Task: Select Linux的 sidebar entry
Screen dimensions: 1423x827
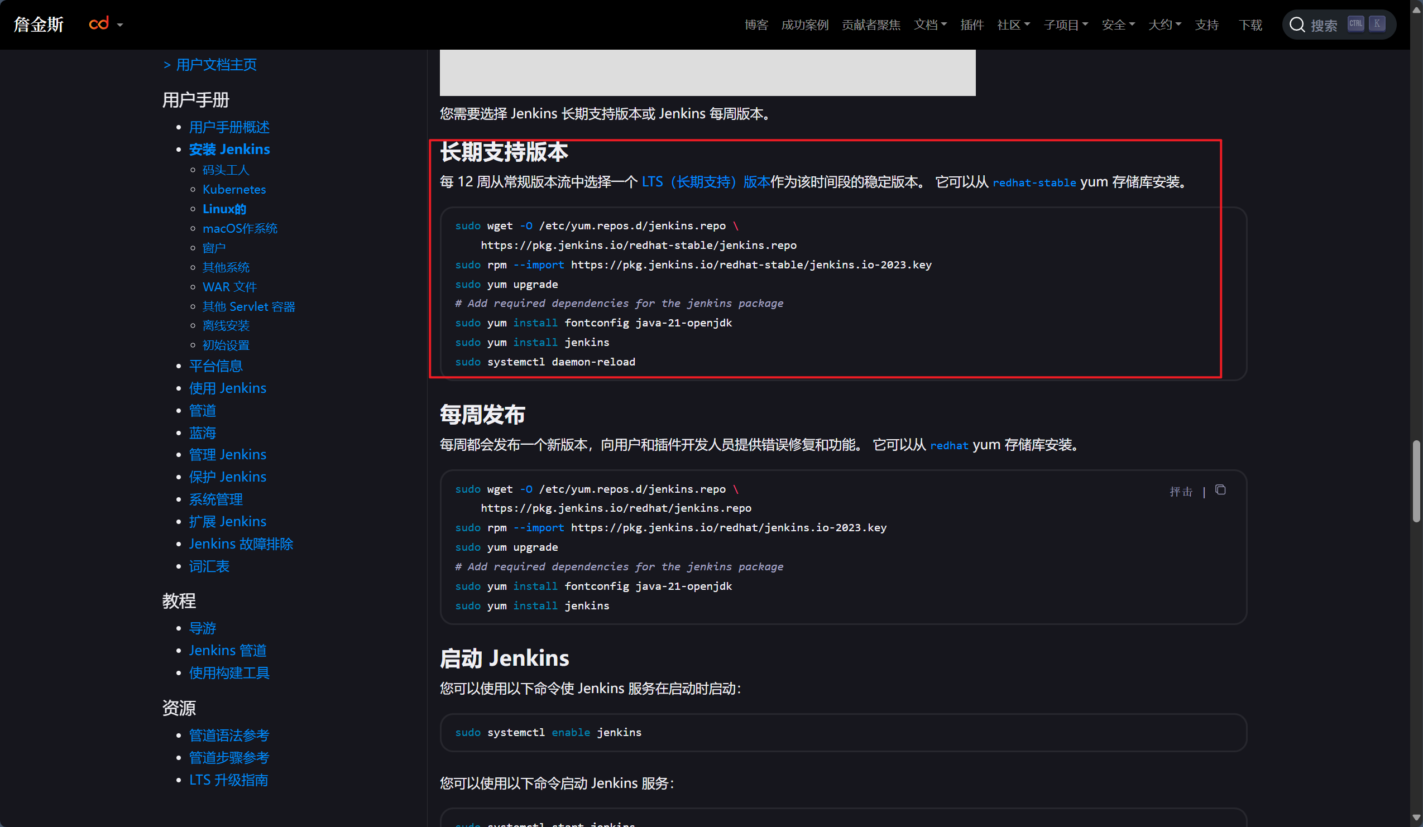Action: coord(224,209)
